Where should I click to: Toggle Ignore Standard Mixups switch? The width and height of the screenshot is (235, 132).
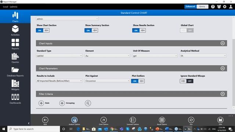[x=187, y=81]
